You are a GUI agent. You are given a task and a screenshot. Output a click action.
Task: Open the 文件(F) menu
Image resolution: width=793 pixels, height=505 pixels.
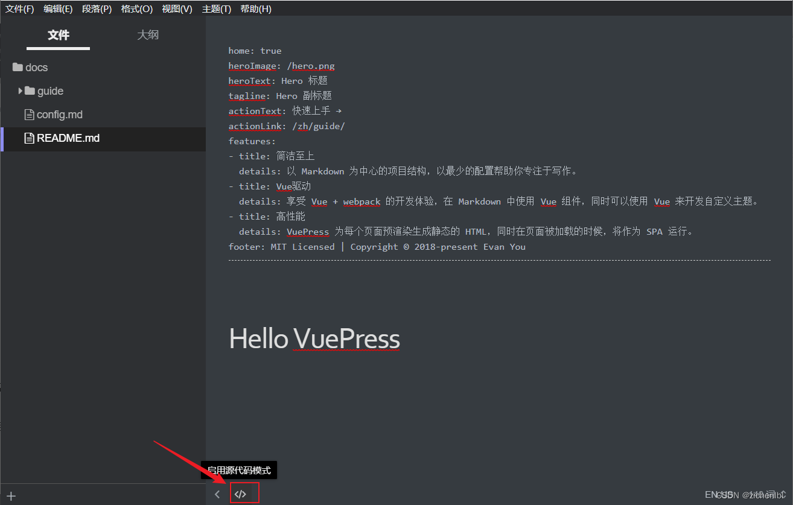pyautogui.click(x=20, y=9)
